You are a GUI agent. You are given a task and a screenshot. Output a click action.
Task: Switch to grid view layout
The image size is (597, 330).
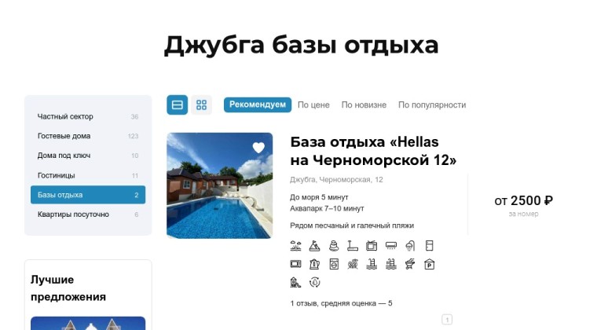click(x=201, y=105)
